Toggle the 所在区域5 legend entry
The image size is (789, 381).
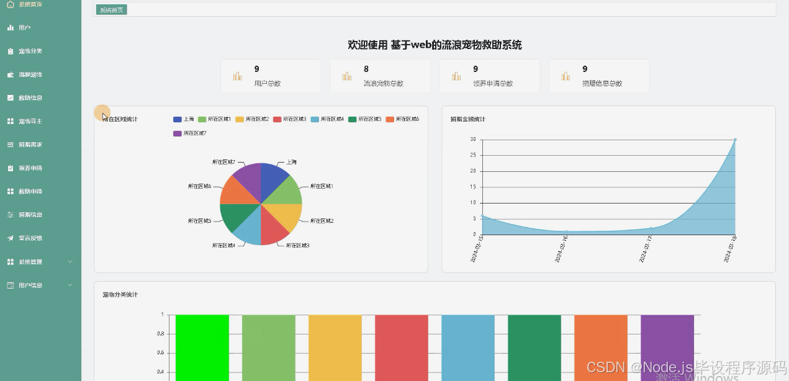365,119
